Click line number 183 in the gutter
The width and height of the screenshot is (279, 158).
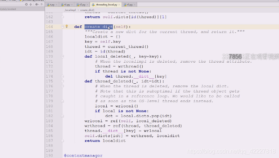49,121
